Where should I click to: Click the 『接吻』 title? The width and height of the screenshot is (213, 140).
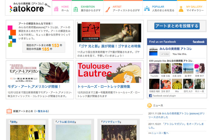tap(14, 122)
